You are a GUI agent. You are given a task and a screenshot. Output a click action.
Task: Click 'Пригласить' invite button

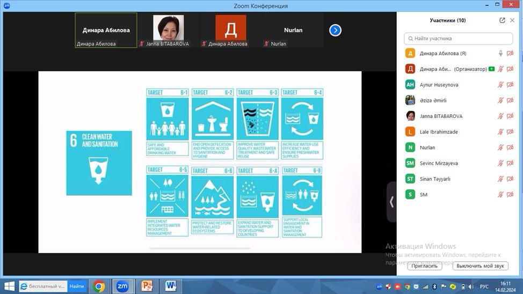(x=425, y=266)
